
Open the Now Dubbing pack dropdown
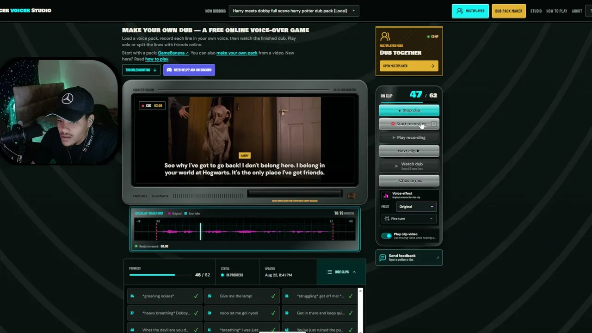click(x=294, y=11)
